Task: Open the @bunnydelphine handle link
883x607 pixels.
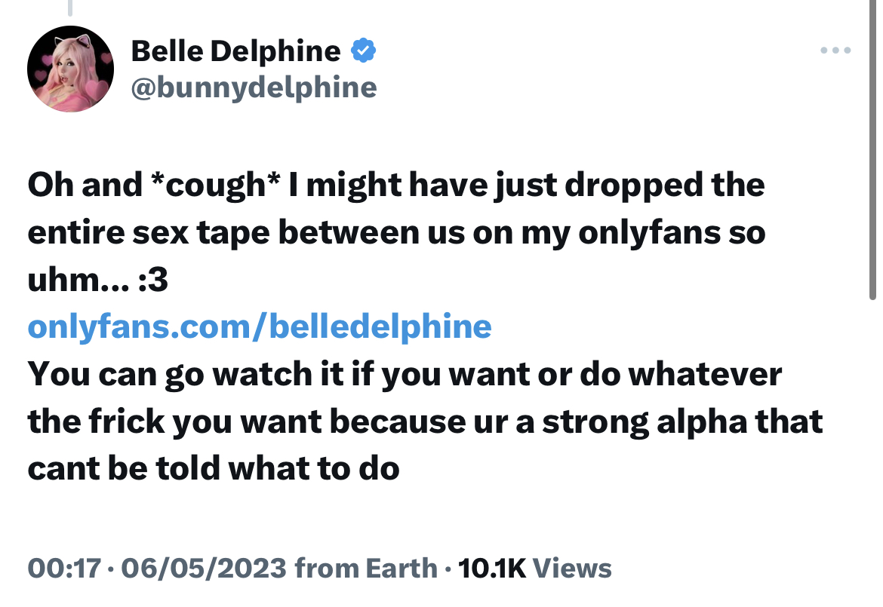Action: 254,88
